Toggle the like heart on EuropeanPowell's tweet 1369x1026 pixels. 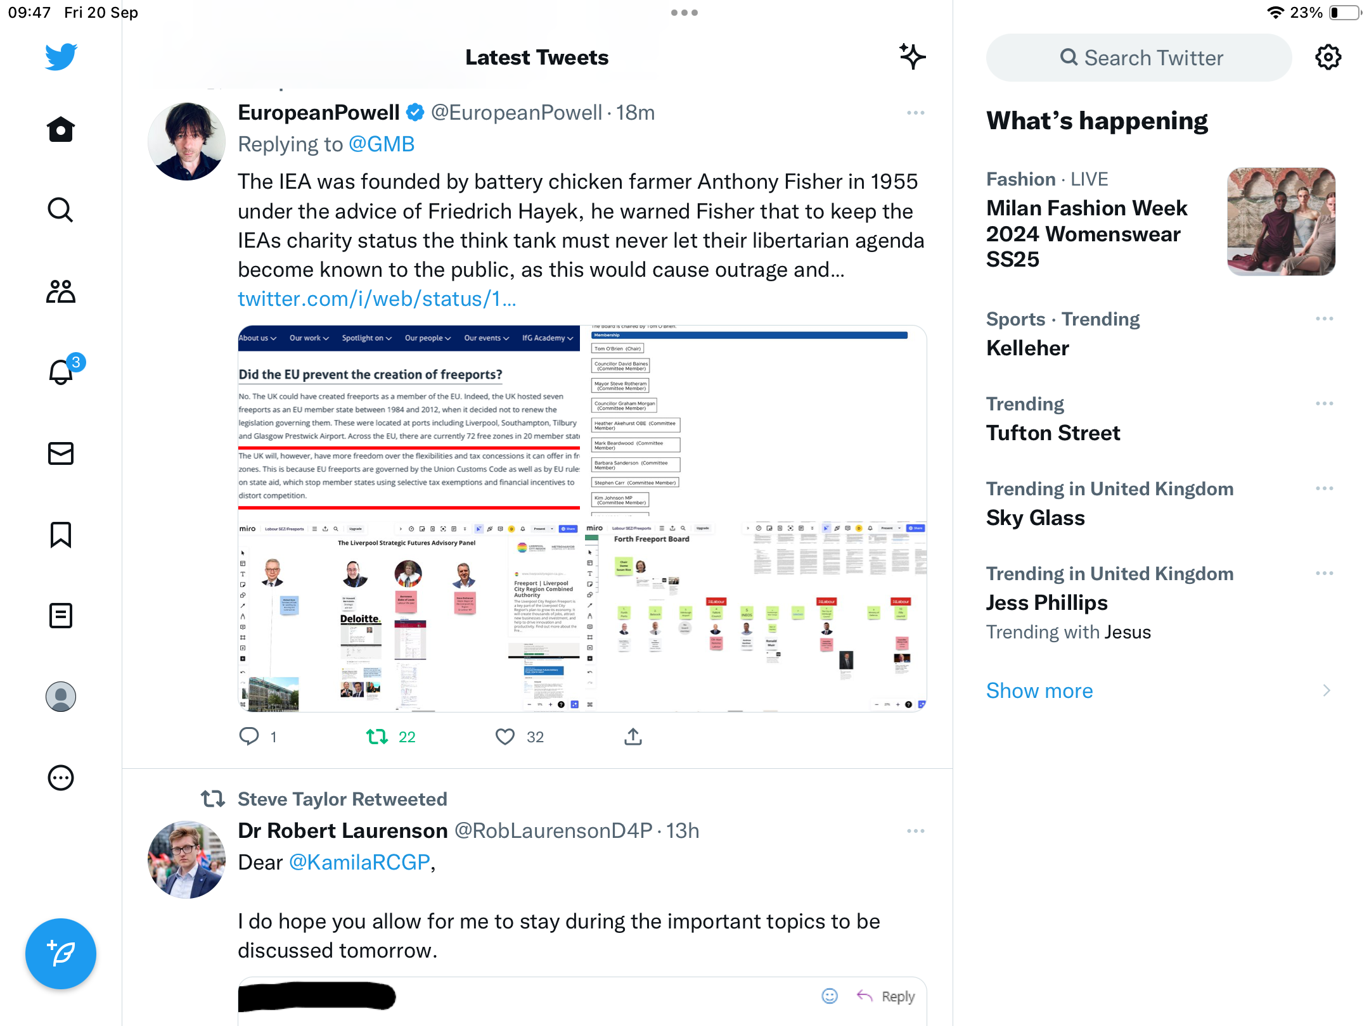click(x=505, y=737)
